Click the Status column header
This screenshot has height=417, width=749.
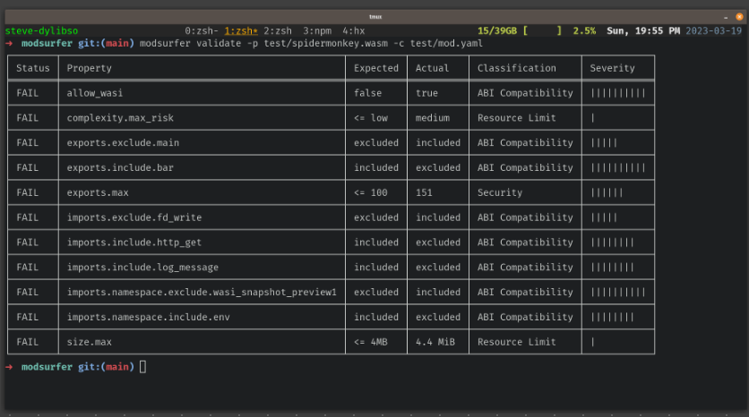[33, 68]
